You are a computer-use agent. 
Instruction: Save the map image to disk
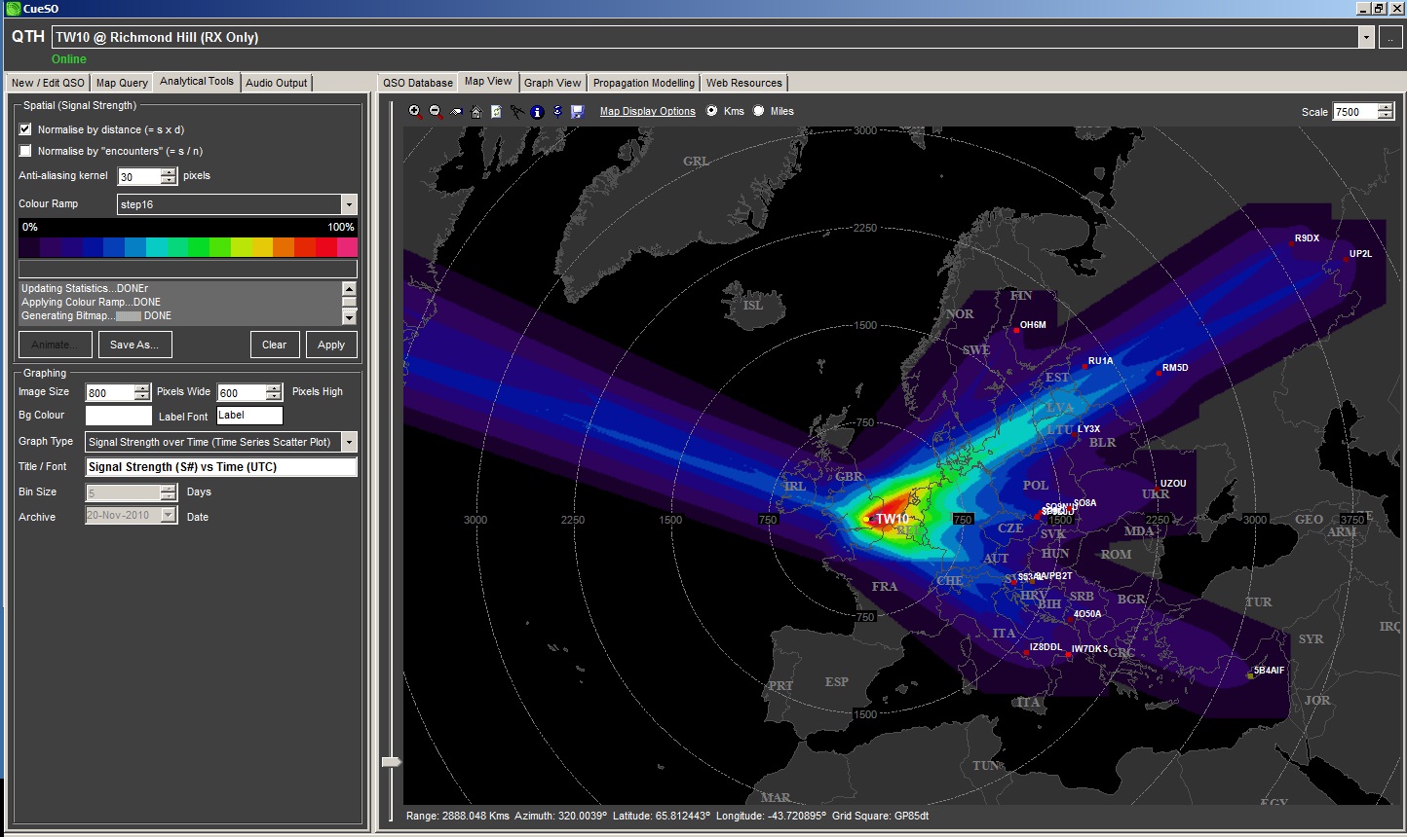coord(578,111)
